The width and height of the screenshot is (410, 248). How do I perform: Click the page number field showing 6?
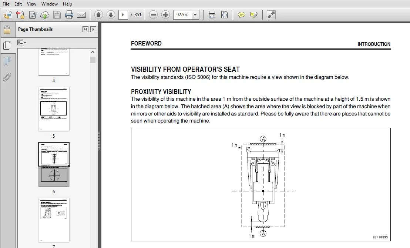tap(123, 15)
